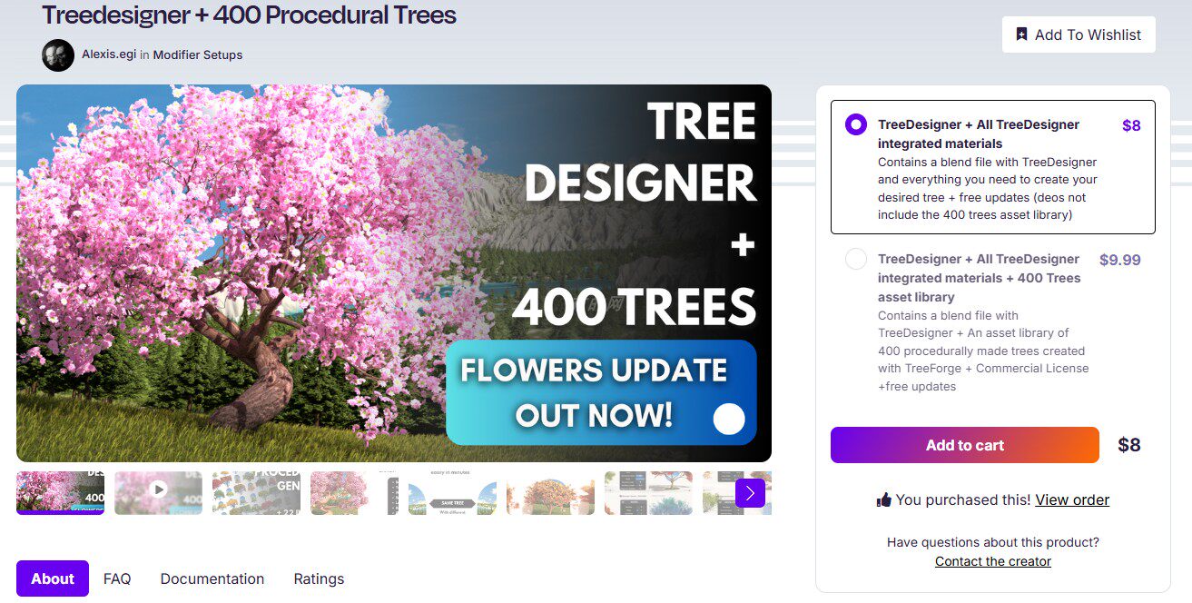
Task: Open the Alexis.egi creator profile link
Action: coord(109,54)
